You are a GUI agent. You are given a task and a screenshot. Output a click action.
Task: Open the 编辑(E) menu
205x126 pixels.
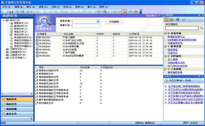coord(19,7)
